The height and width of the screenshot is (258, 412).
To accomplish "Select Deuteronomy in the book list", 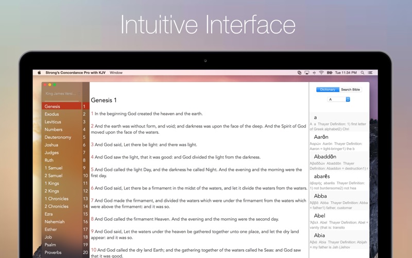I will tap(62, 137).
